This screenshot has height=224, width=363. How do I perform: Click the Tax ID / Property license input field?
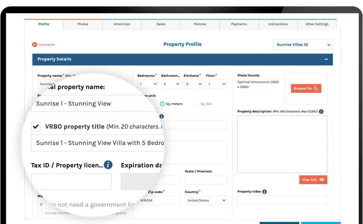(71, 182)
